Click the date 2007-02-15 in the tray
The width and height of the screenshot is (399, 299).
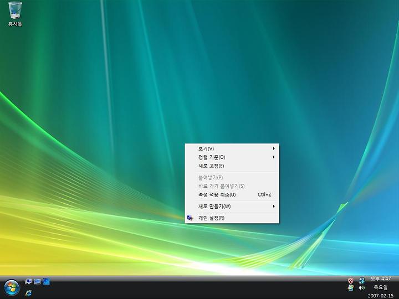380,296
